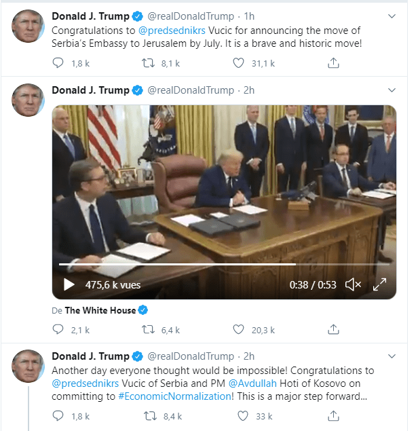The height and width of the screenshot is (431, 418).
Task: Retweet the White House video tweet
Action: pyautogui.click(x=148, y=330)
